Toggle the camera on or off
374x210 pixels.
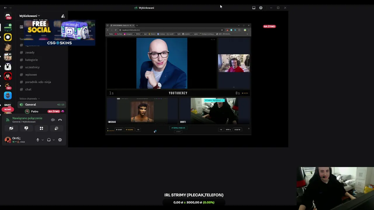[11, 128]
